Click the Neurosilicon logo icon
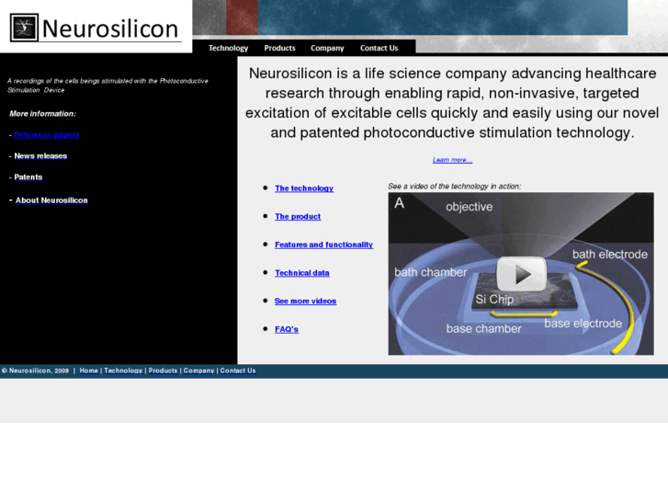 24,28
